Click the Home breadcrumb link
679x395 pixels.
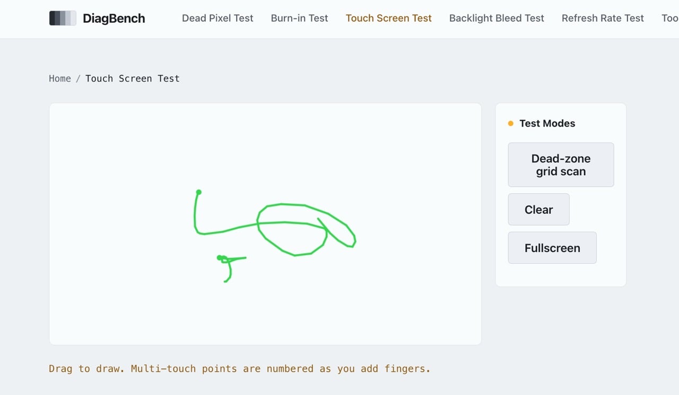point(60,78)
